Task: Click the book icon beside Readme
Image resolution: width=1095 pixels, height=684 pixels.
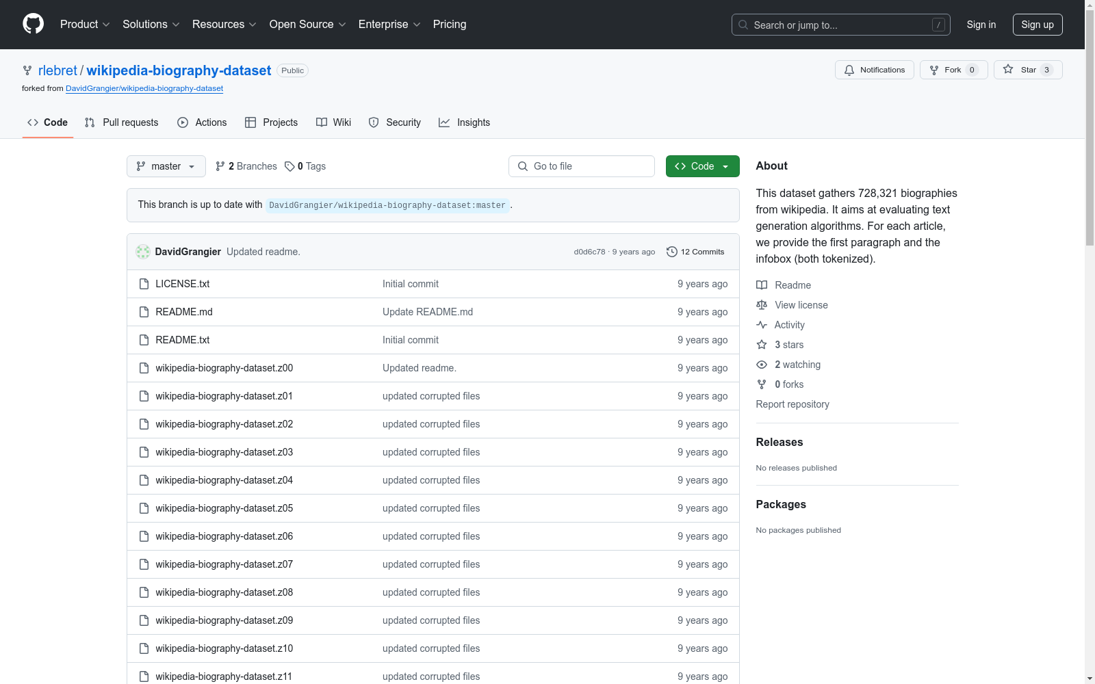Action: (x=762, y=285)
